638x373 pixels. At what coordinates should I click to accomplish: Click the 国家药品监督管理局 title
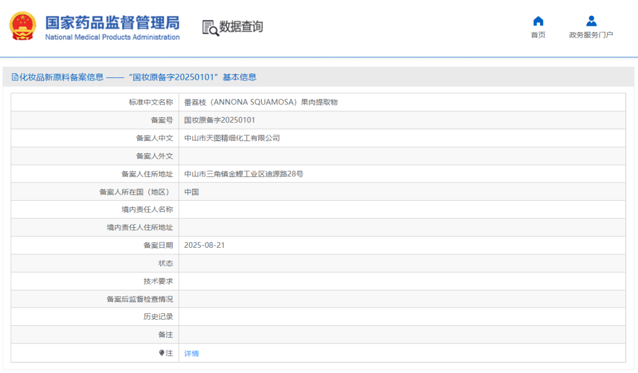point(112,23)
